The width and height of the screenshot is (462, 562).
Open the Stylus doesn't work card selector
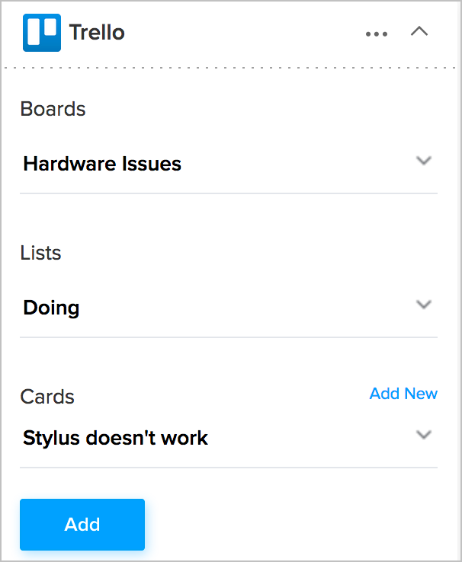[x=116, y=438]
